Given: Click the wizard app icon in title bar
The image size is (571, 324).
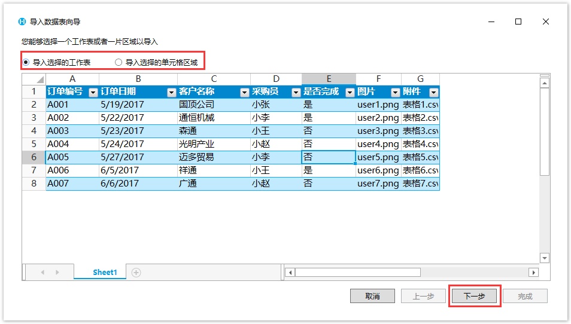Looking at the screenshot, I should pyautogui.click(x=22, y=22).
